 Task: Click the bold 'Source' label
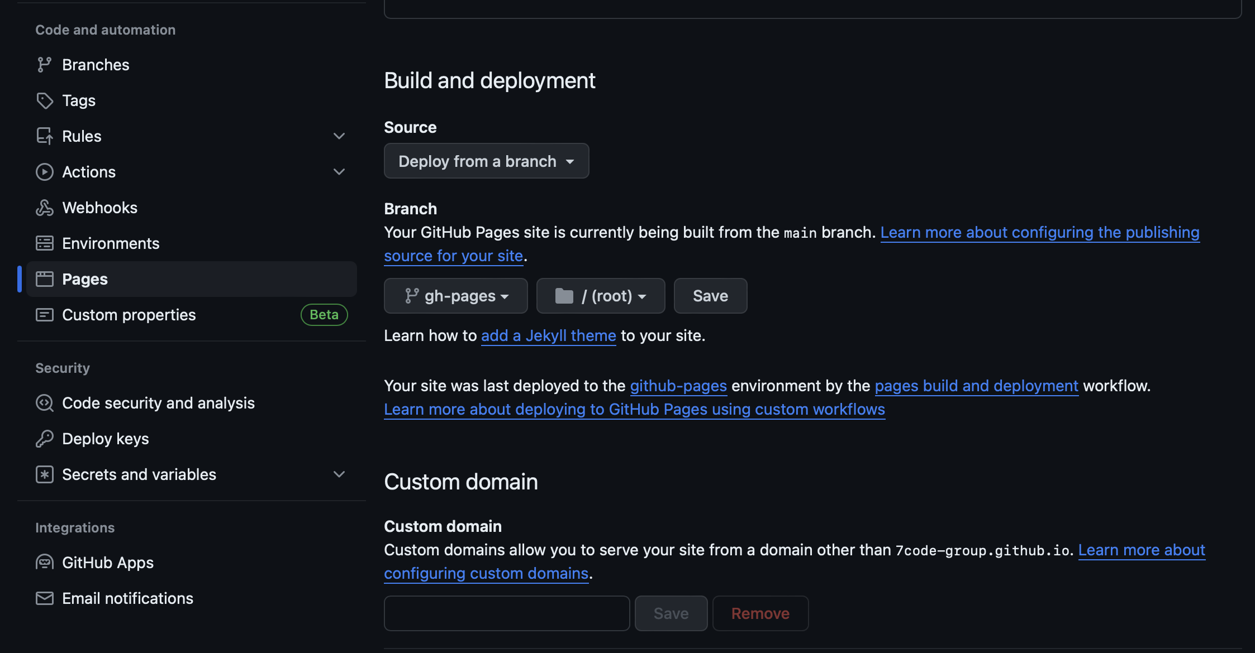click(x=410, y=127)
